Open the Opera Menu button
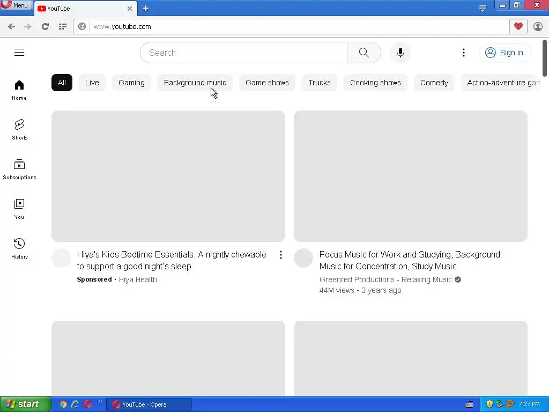This screenshot has width=549, height=412. 16,5
